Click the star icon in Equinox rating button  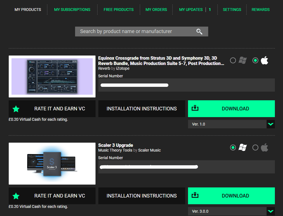[16, 109]
